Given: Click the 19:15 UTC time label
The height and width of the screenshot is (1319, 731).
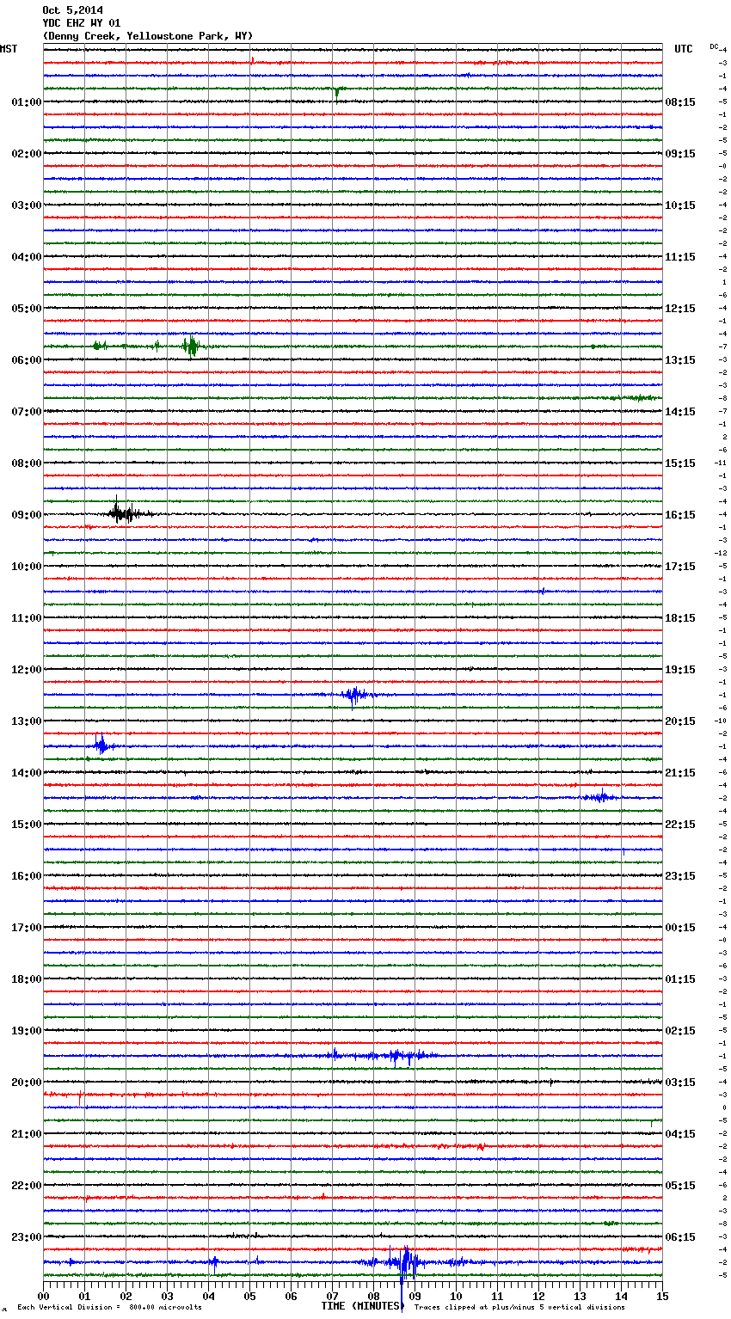Looking at the screenshot, I should (x=680, y=670).
